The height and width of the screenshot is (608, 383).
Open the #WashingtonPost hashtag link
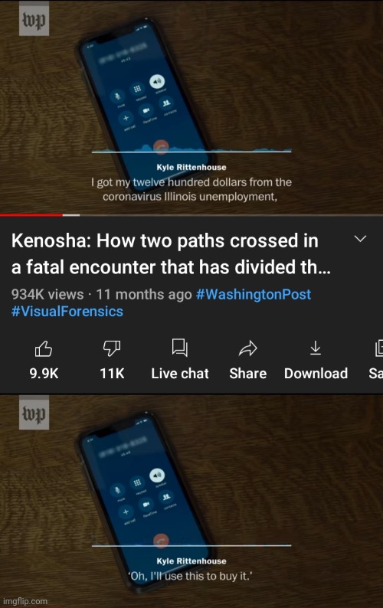[x=254, y=294]
